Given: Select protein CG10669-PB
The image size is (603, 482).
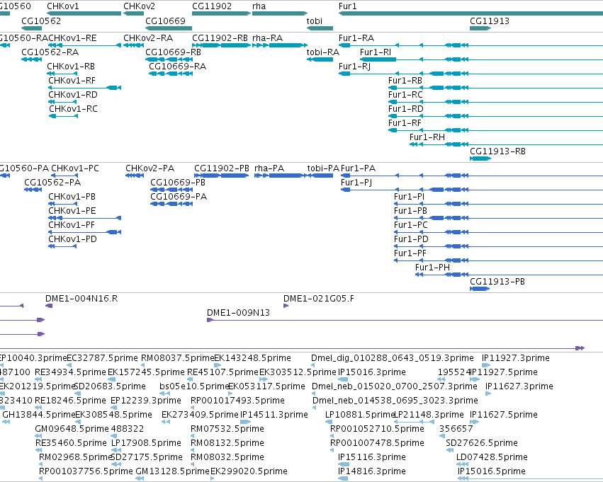Looking at the screenshot, I should click(178, 183).
